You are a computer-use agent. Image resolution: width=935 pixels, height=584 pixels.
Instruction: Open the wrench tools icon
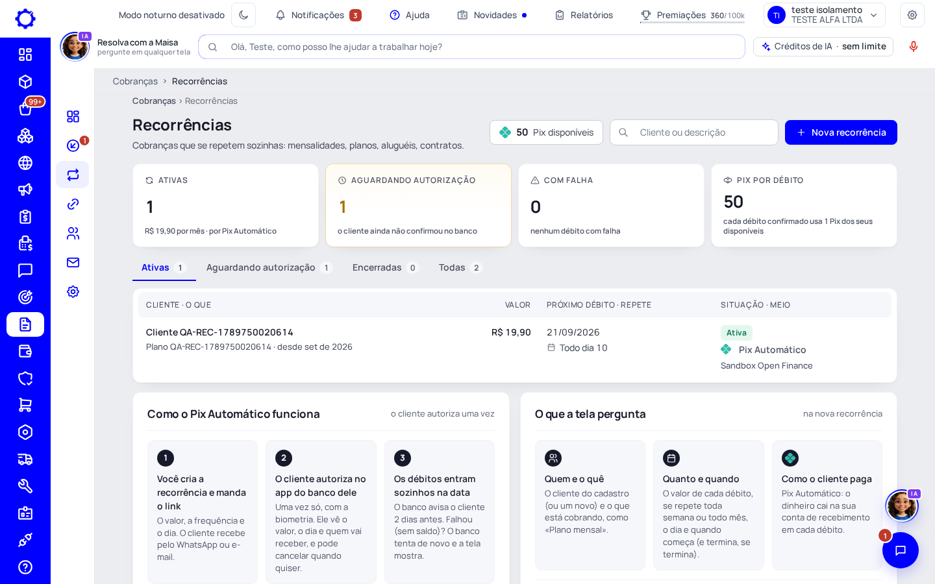[25, 486]
